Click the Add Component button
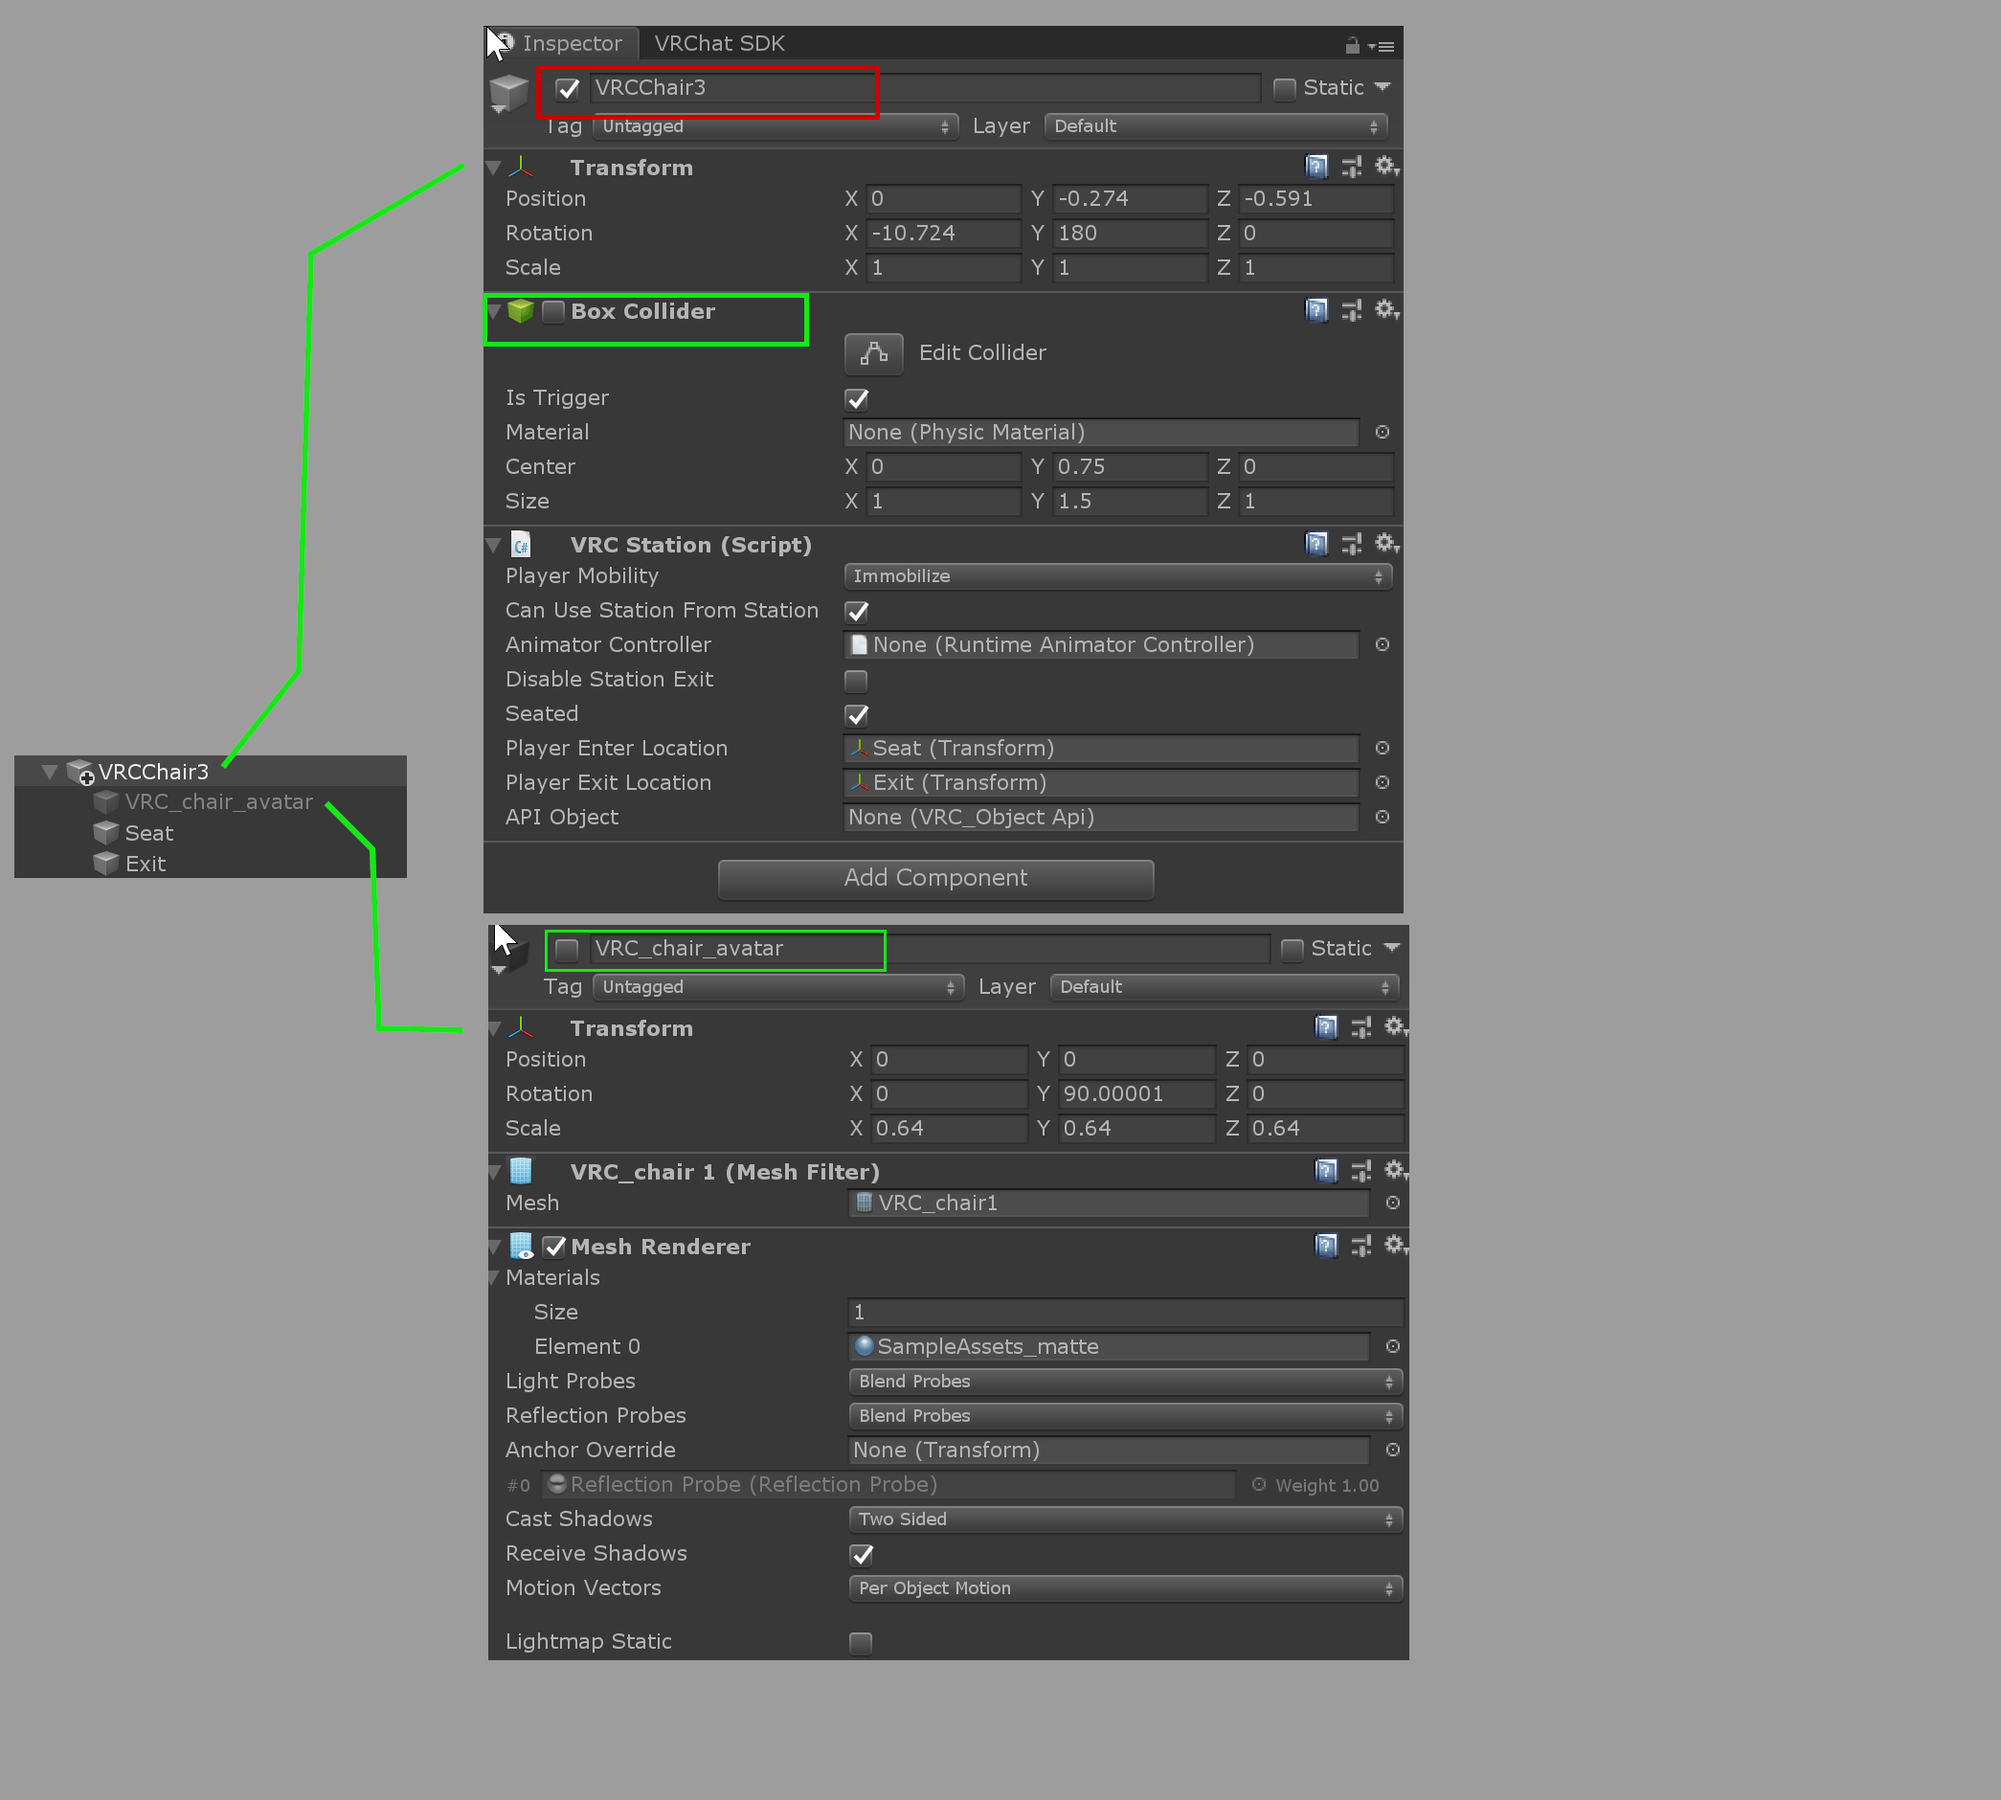The image size is (2001, 1800). 934,878
